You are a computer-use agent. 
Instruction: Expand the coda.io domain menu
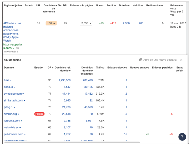coord(14,87)
